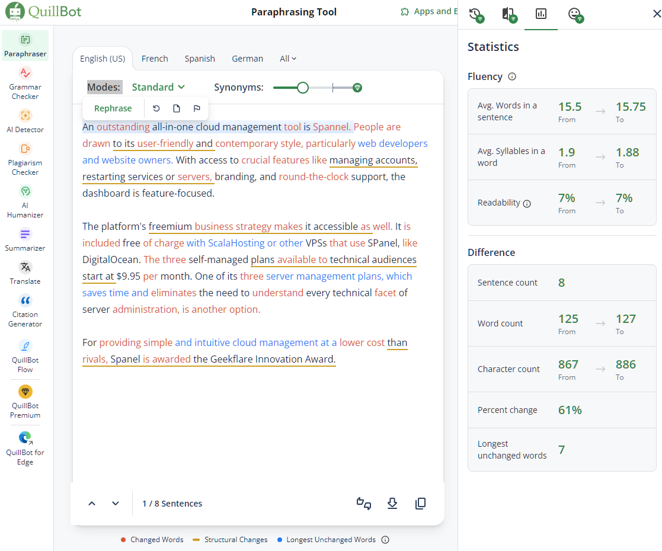Click the premium diamond end of Synonyms slider
The width and height of the screenshot is (662, 551).
(357, 88)
